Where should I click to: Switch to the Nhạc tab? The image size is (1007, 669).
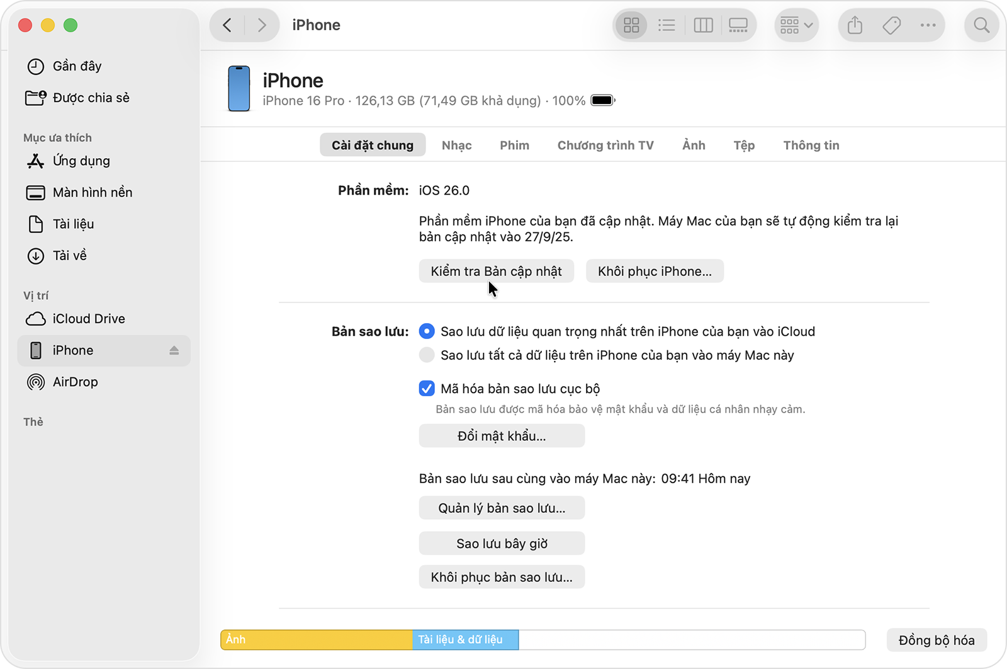tap(457, 145)
